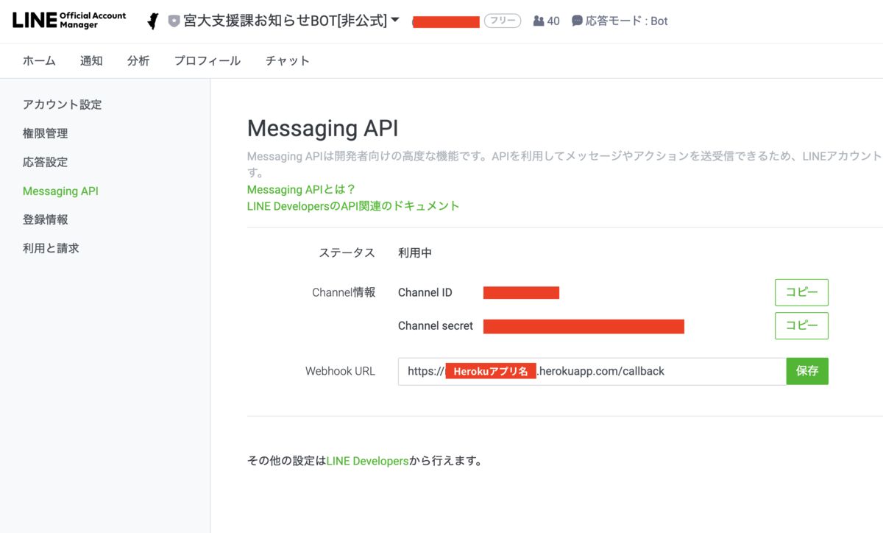Click the Channel ID label

coord(425,292)
